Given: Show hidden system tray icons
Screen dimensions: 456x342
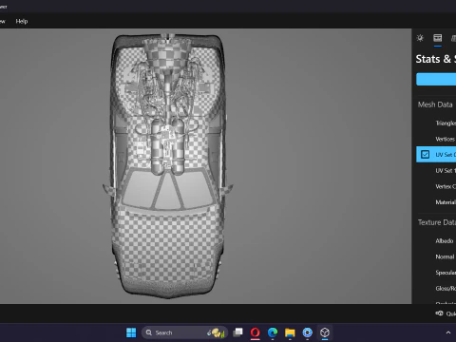Looking at the screenshot, I should click(448, 332).
